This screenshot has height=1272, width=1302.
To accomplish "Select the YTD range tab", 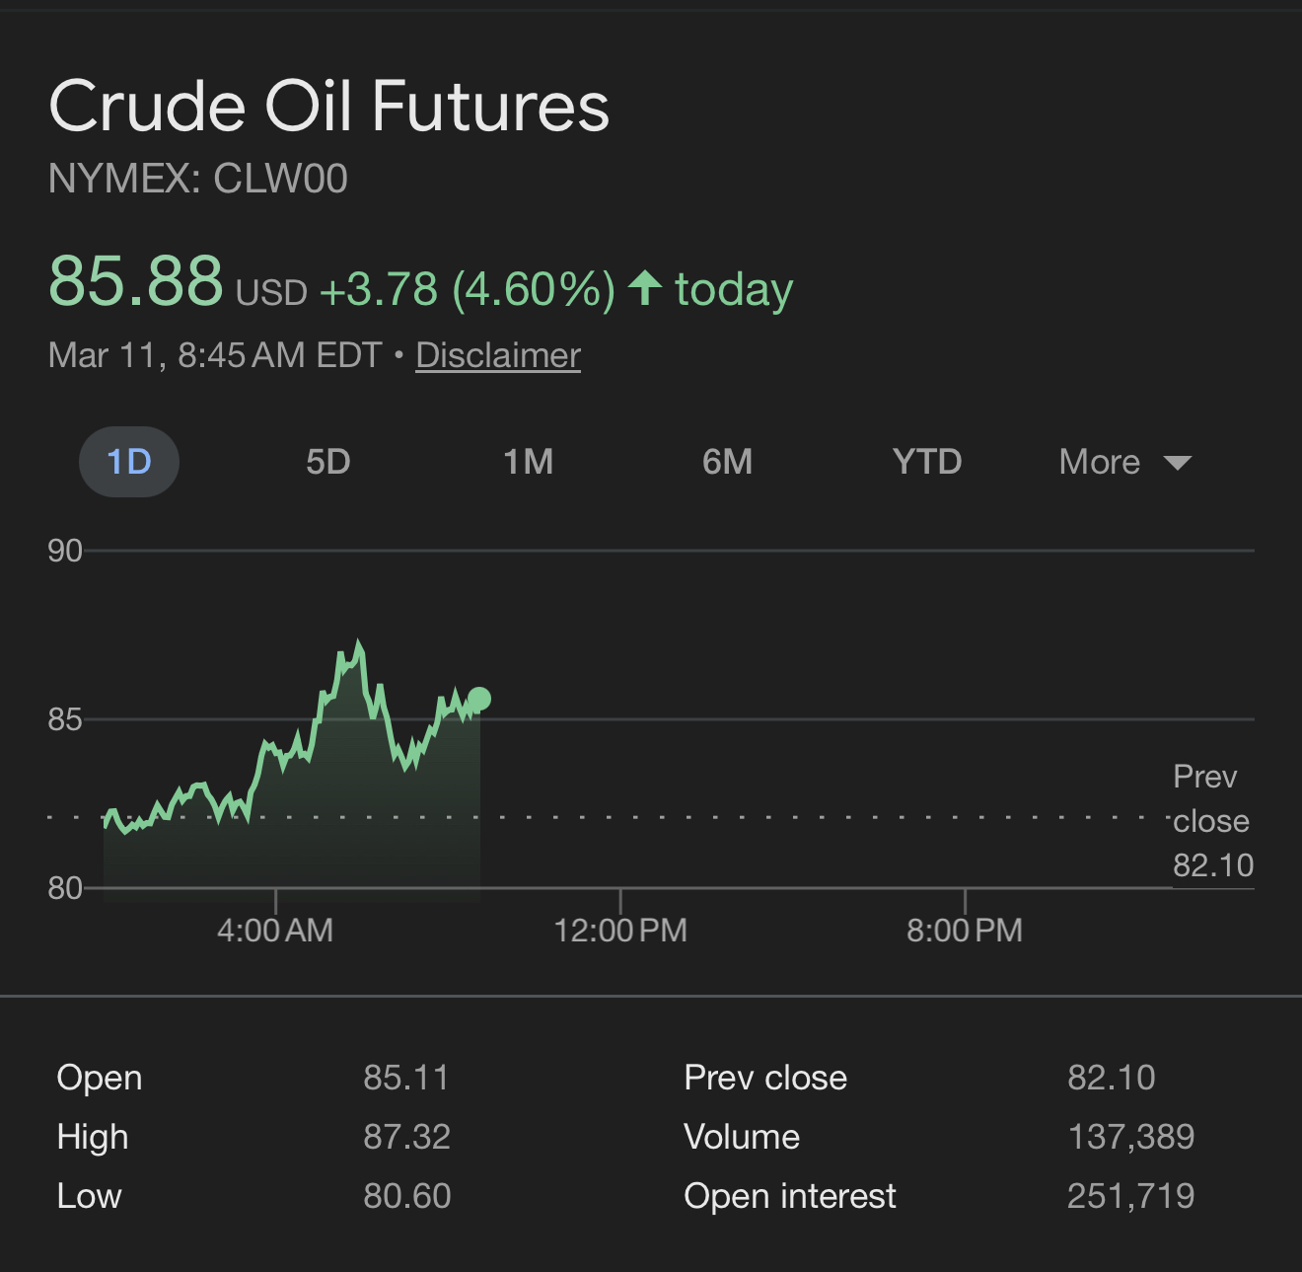I will tap(927, 462).
